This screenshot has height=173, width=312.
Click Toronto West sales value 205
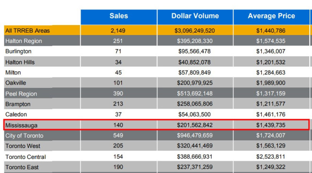click(x=118, y=146)
